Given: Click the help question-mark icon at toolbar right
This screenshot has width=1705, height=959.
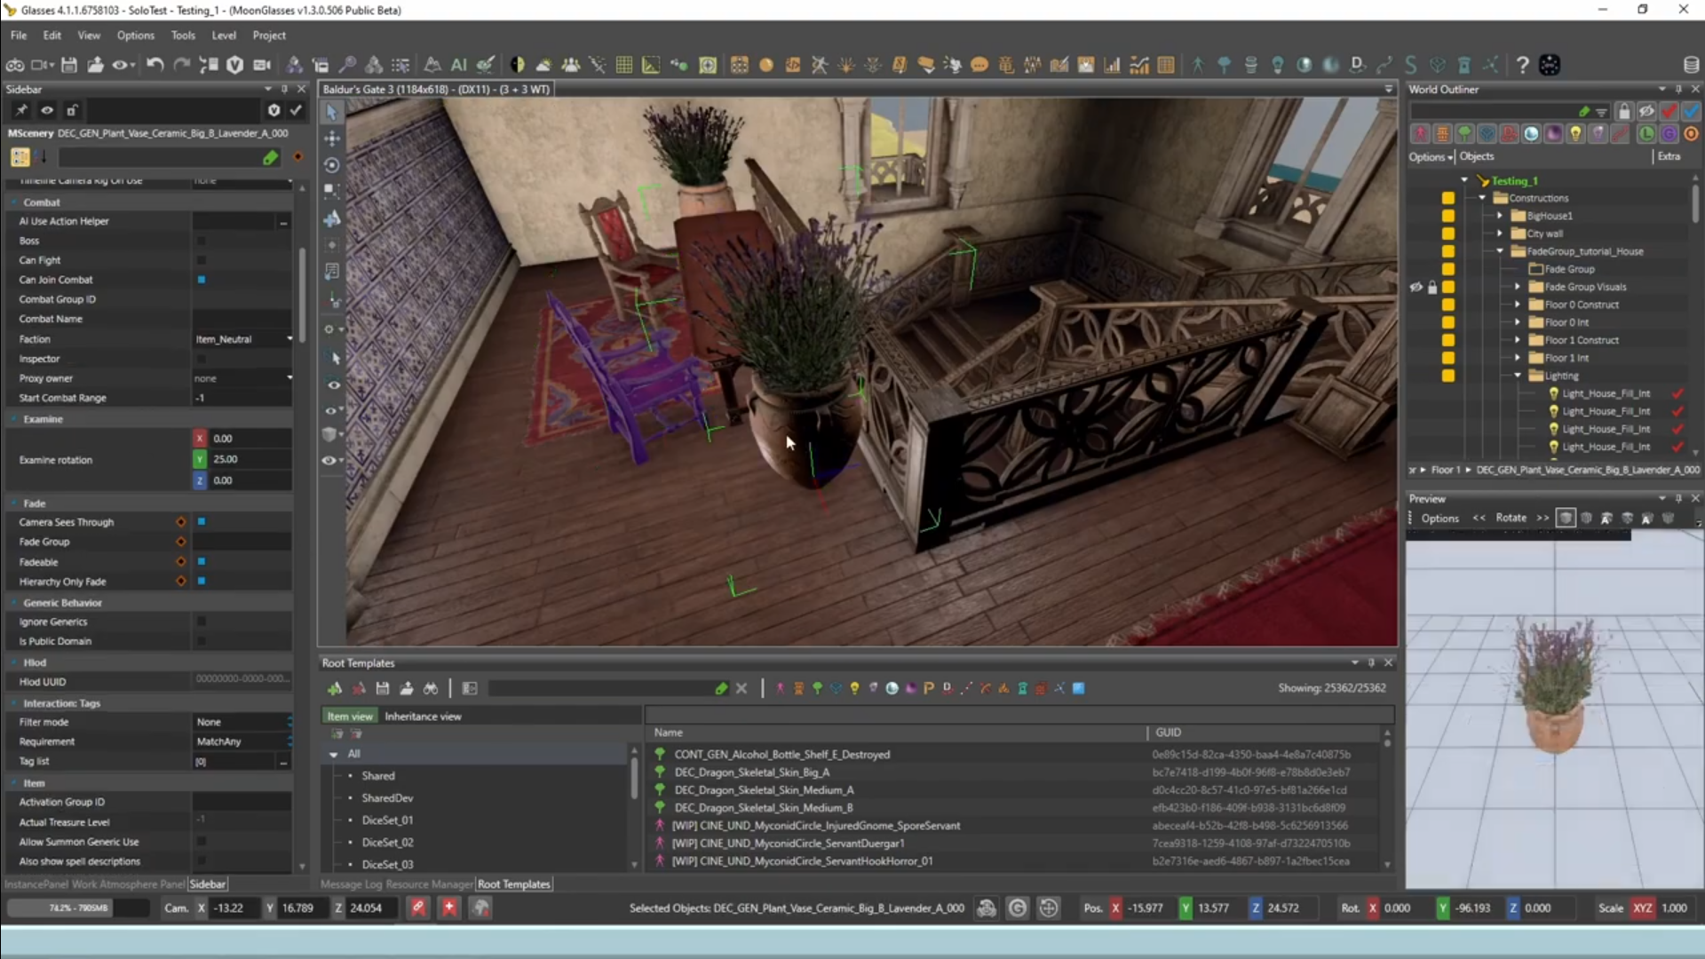Looking at the screenshot, I should [1522, 64].
